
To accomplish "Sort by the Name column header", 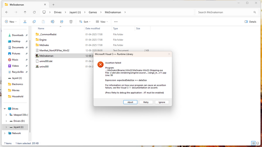I will click(x=41, y=29).
